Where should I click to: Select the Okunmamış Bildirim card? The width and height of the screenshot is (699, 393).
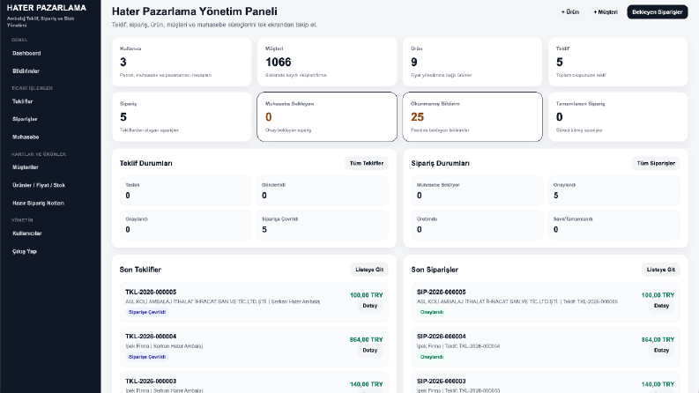pos(472,116)
